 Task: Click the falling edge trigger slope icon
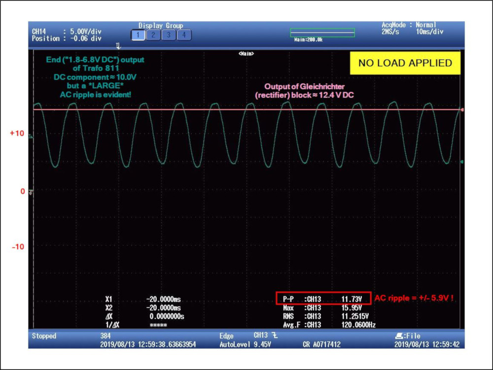click(275, 336)
